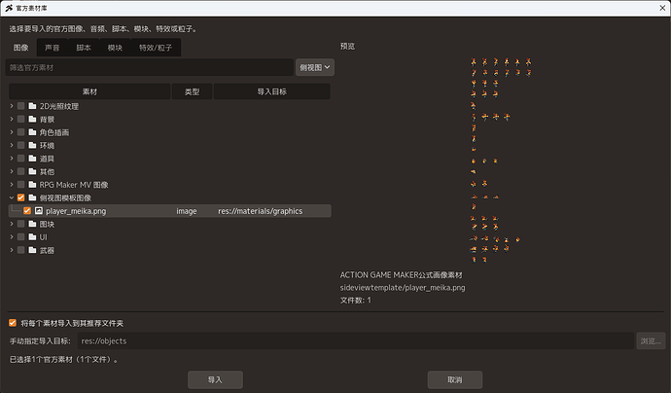Switch to the 模块 tab

point(115,48)
